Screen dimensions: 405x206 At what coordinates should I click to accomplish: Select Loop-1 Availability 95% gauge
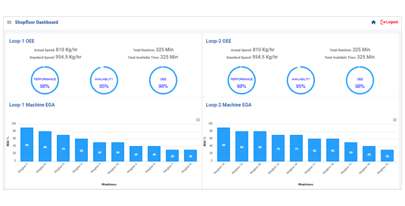click(104, 81)
